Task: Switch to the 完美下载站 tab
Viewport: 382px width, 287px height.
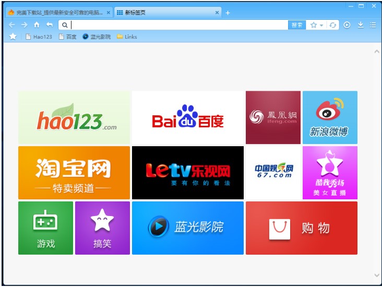Action: point(59,13)
